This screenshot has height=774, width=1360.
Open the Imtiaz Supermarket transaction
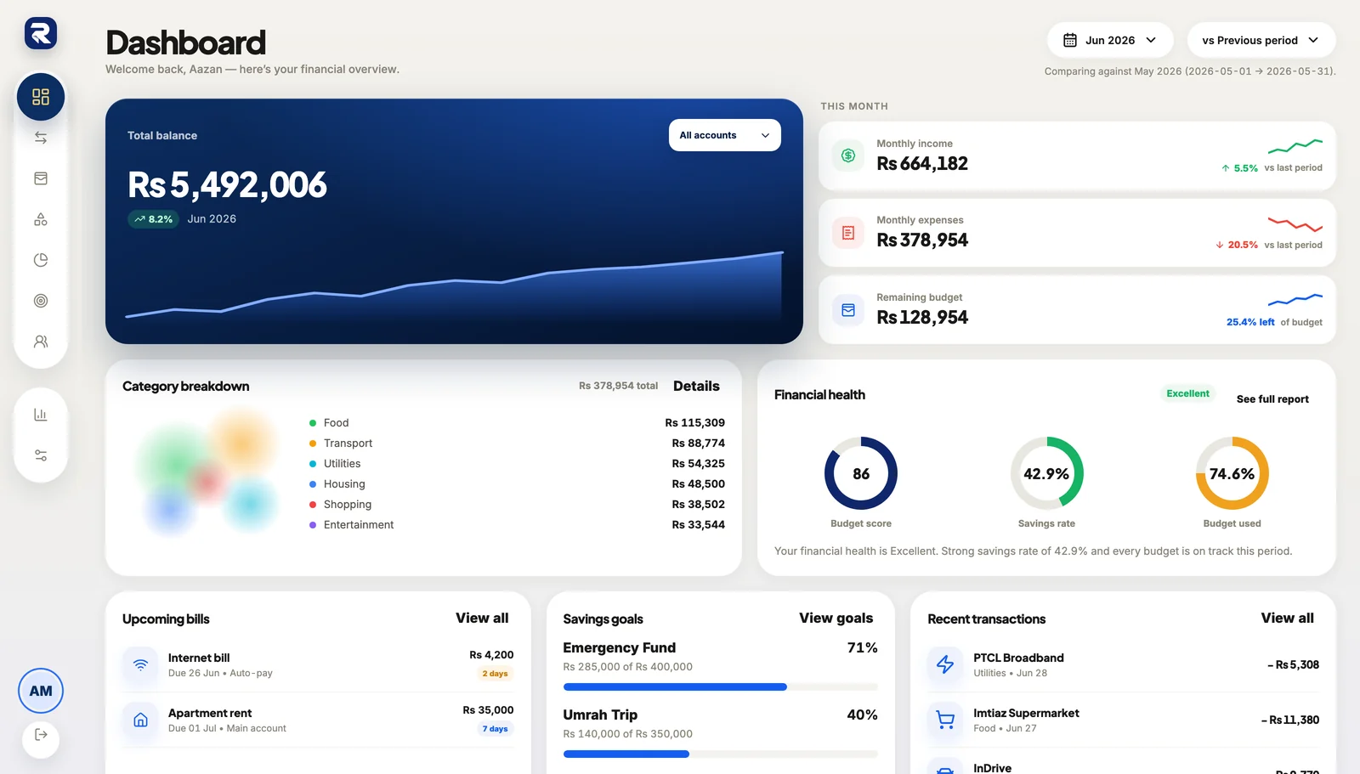1123,720
